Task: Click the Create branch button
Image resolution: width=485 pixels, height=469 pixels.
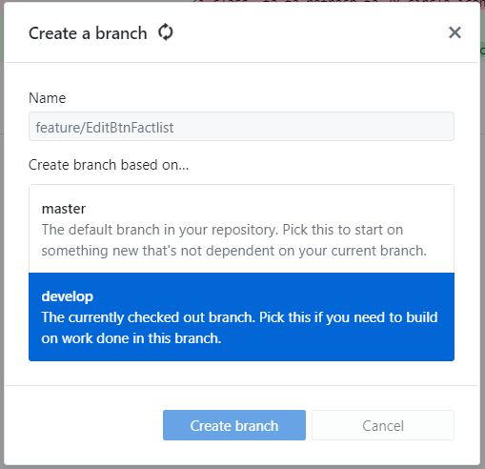Action: (x=234, y=425)
